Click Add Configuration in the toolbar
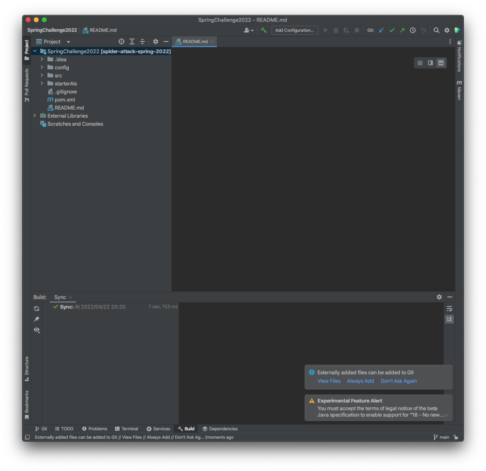The height and width of the screenshot is (471, 486). (x=294, y=30)
